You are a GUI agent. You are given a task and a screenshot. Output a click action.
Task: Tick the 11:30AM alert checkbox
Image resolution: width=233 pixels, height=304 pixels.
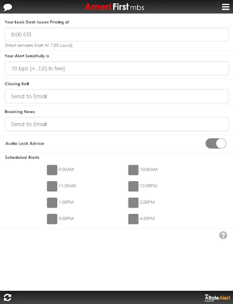coord(52,186)
